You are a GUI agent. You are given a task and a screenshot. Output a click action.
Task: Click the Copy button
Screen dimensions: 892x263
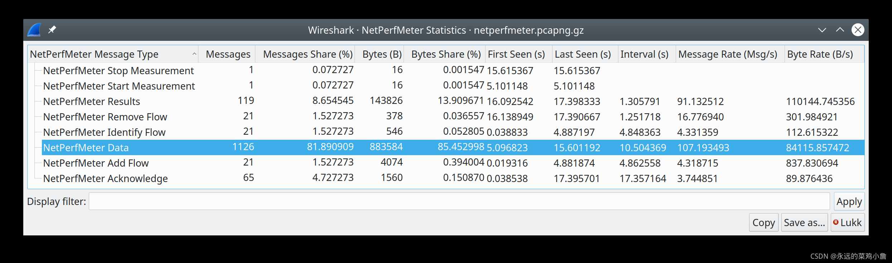764,223
